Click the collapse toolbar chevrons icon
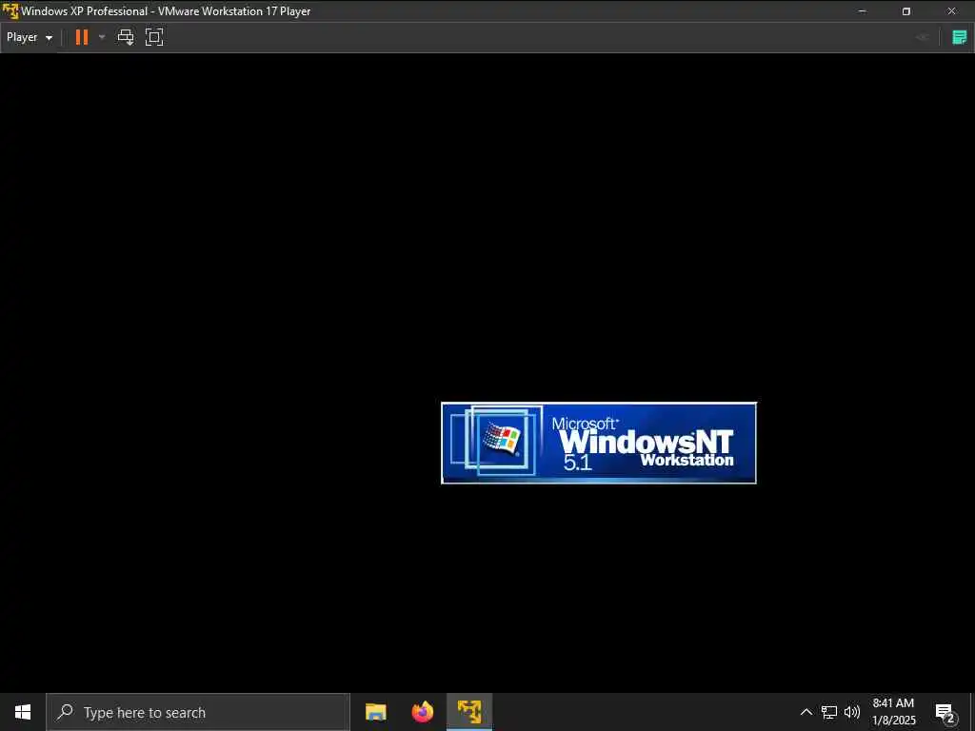975x731 pixels. [x=922, y=37]
